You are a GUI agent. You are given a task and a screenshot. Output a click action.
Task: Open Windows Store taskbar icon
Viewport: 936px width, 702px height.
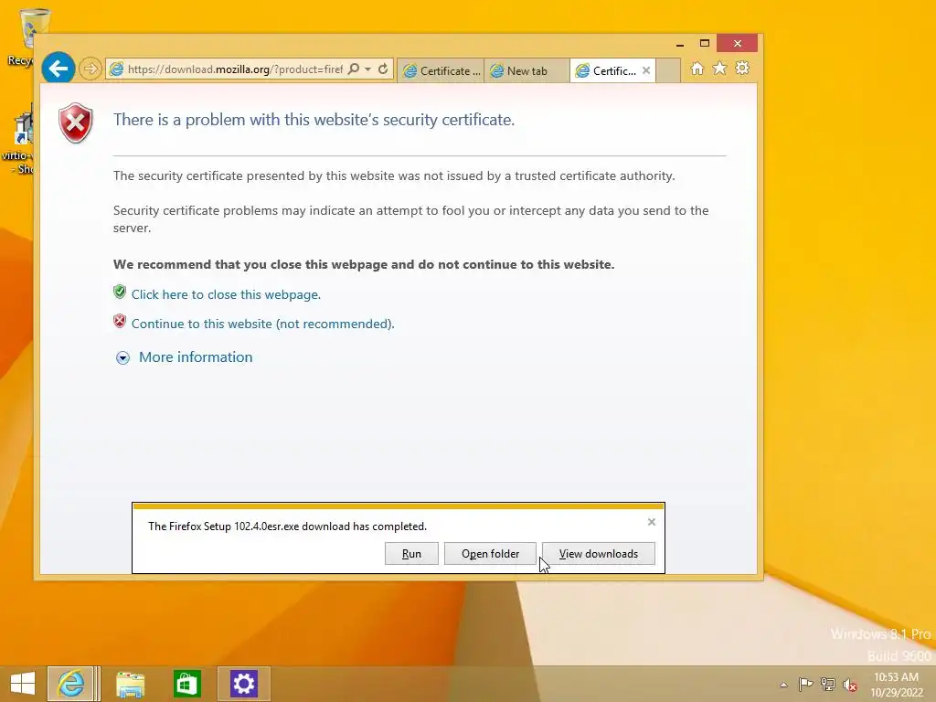pos(186,684)
